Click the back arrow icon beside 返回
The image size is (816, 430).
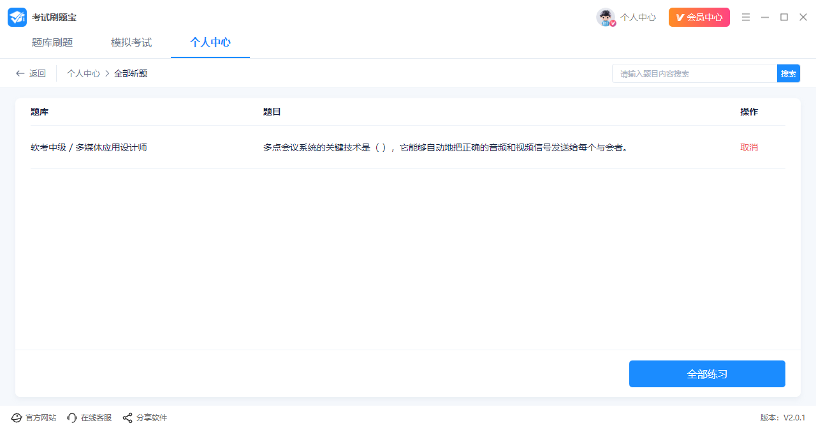coord(20,73)
